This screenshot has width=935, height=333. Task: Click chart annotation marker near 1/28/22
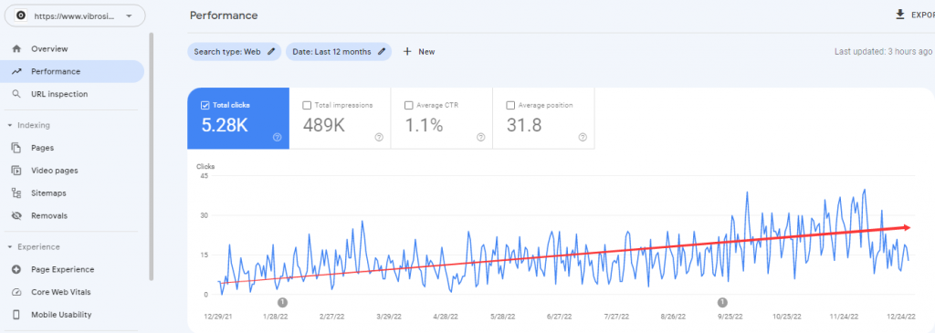[x=283, y=302]
